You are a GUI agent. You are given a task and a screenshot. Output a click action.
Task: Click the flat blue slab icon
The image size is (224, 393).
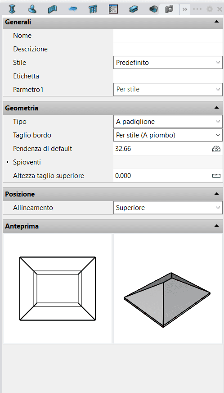click(x=72, y=9)
